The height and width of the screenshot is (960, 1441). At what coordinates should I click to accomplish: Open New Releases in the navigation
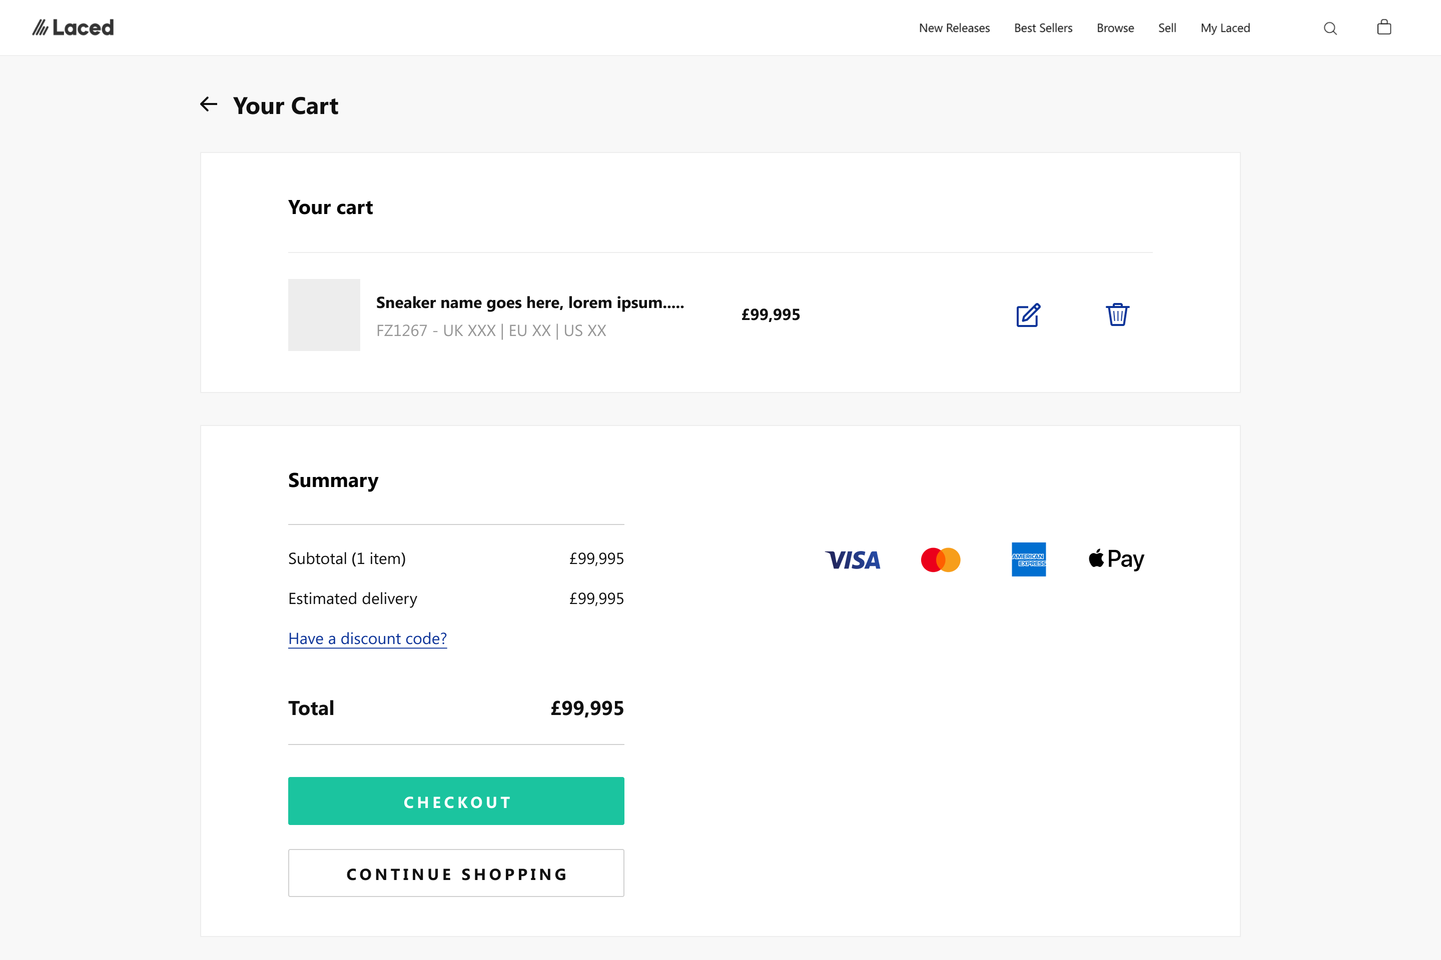pyautogui.click(x=955, y=28)
